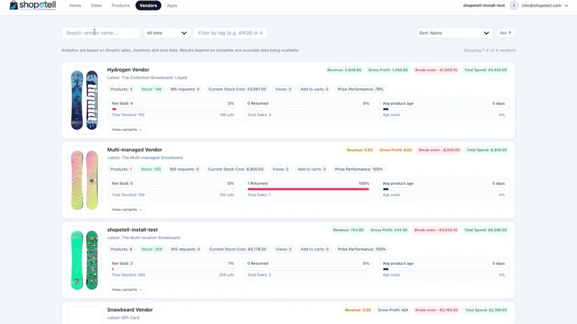This screenshot has height=324, width=577.
Task: Open the All time period dropdown
Action: 167,32
